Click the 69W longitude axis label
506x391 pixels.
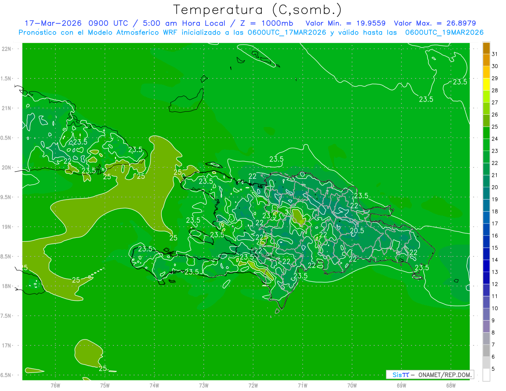[x=401, y=385]
